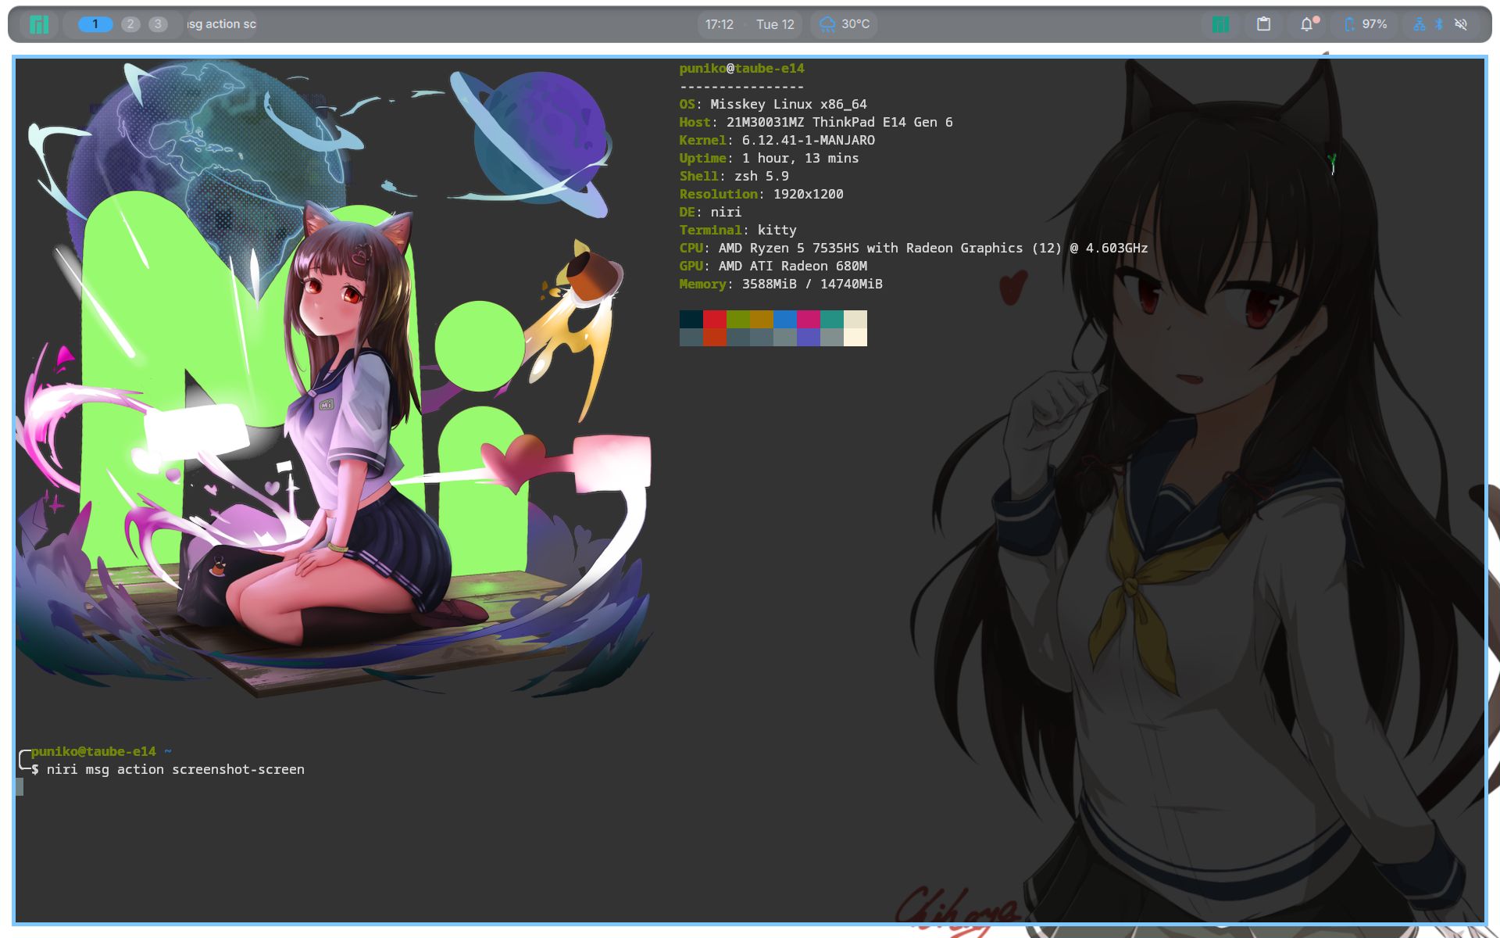Expand the weather forecast widget
1500x938 pixels.
pos(843,24)
